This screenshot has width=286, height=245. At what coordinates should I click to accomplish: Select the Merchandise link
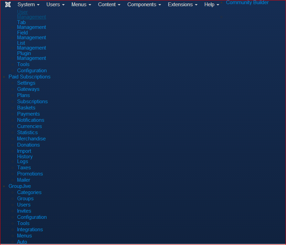(x=31, y=139)
